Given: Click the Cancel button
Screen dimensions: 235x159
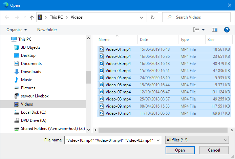Looking at the screenshot, I should click(x=214, y=150).
